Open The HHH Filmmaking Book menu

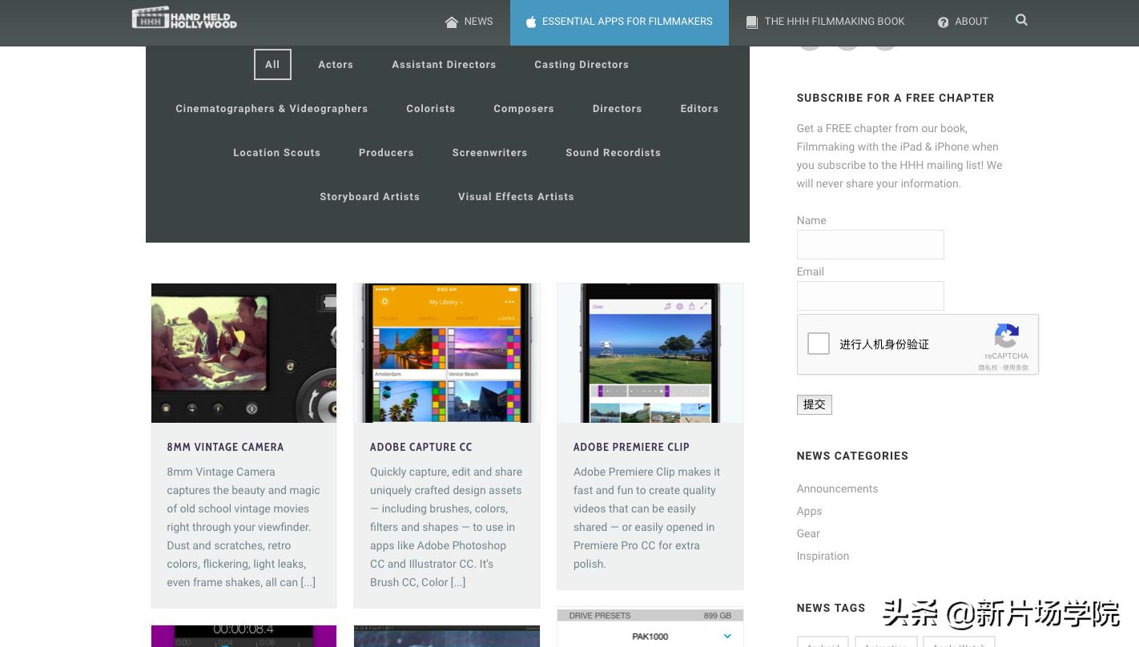825,22
